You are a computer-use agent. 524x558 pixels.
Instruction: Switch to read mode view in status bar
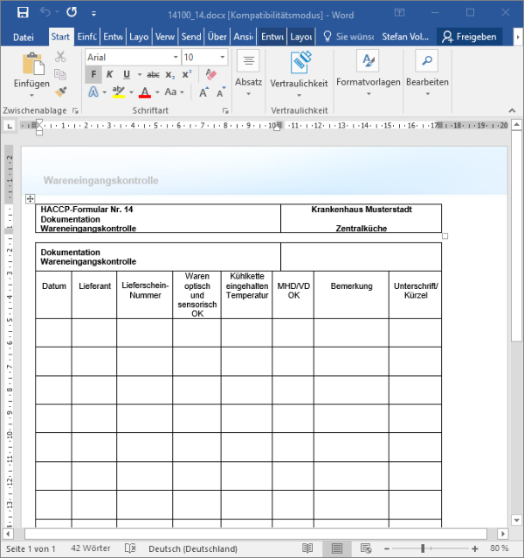[x=307, y=548]
